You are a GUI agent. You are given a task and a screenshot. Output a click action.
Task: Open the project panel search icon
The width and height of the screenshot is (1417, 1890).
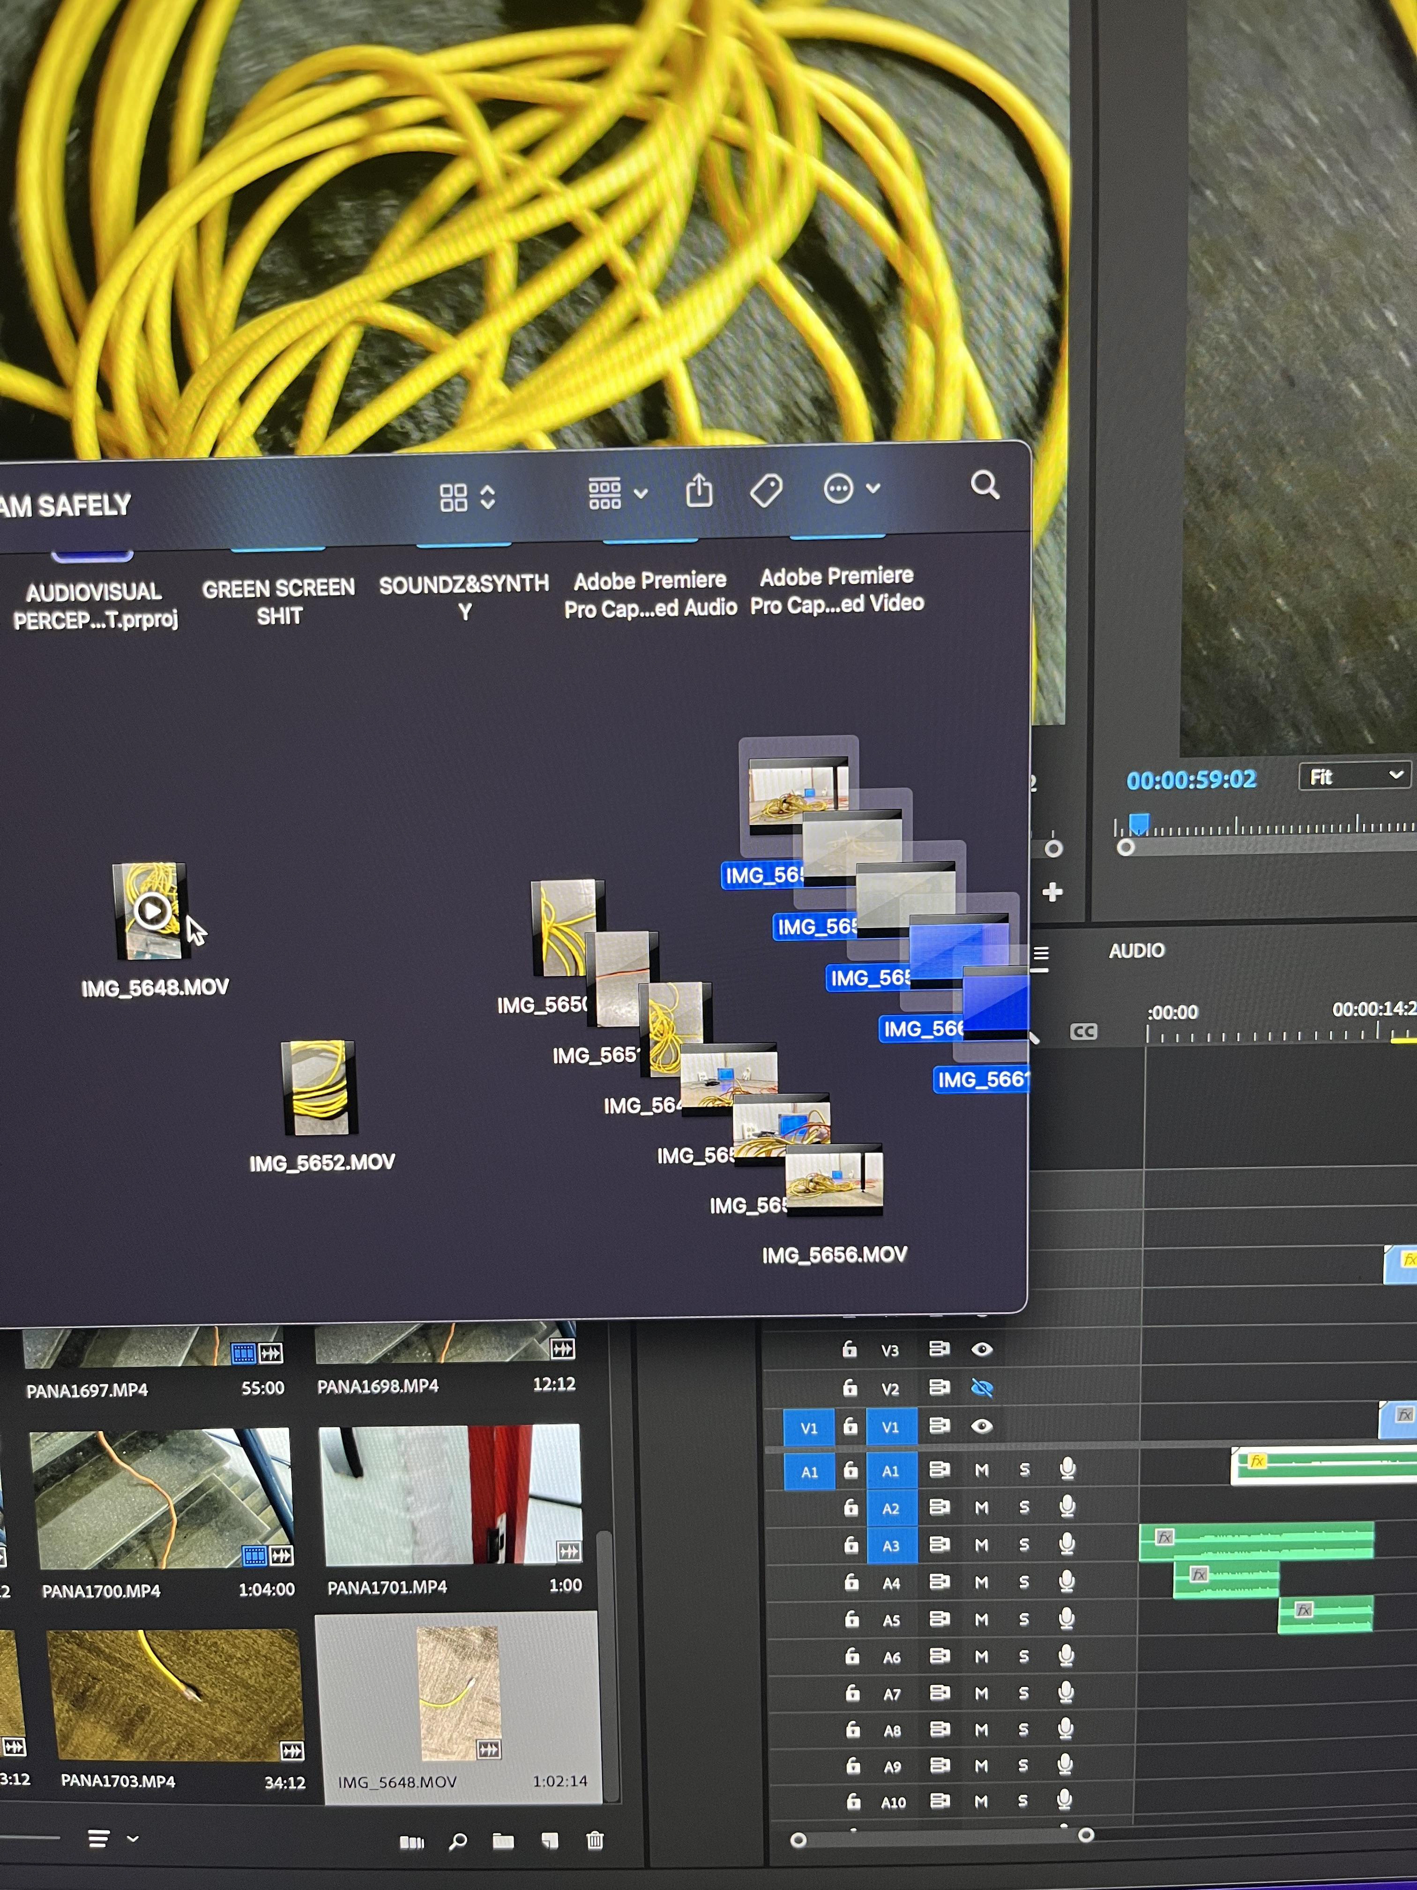tap(459, 1842)
